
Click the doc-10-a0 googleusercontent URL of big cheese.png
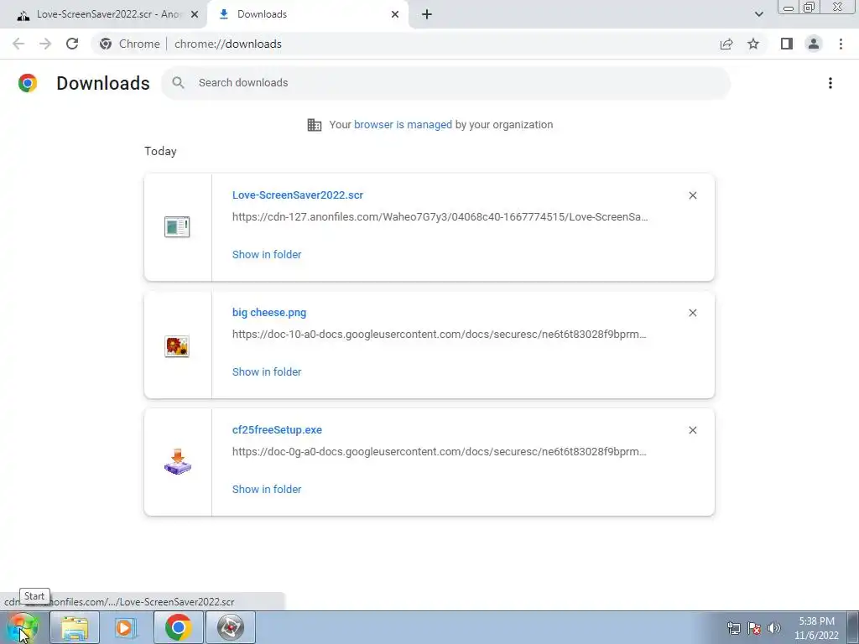coord(440,335)
